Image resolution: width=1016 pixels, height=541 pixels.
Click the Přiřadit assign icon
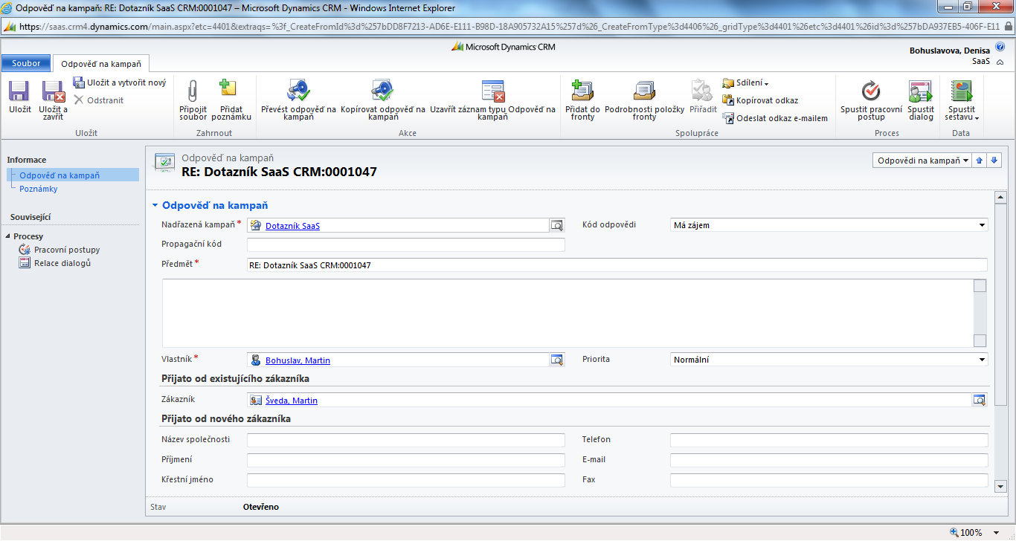tap(702, 91)
